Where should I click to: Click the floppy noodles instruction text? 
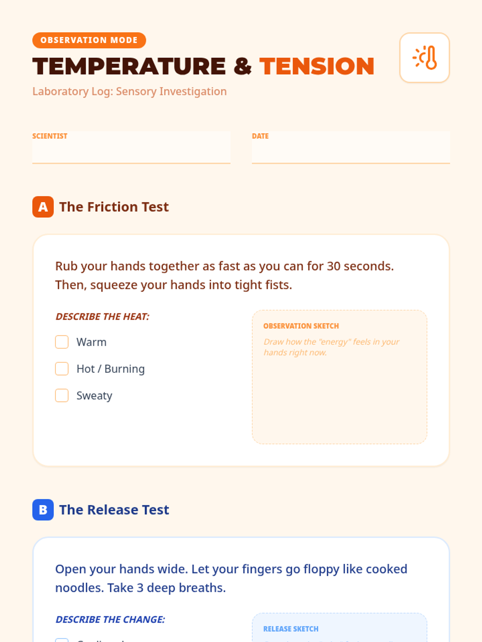click(231, 578)
